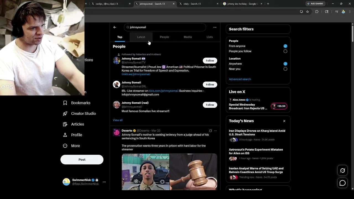Follow the @JohnnySomaliIRL account
The image size is (354, 199).
(x=210, y=85)
